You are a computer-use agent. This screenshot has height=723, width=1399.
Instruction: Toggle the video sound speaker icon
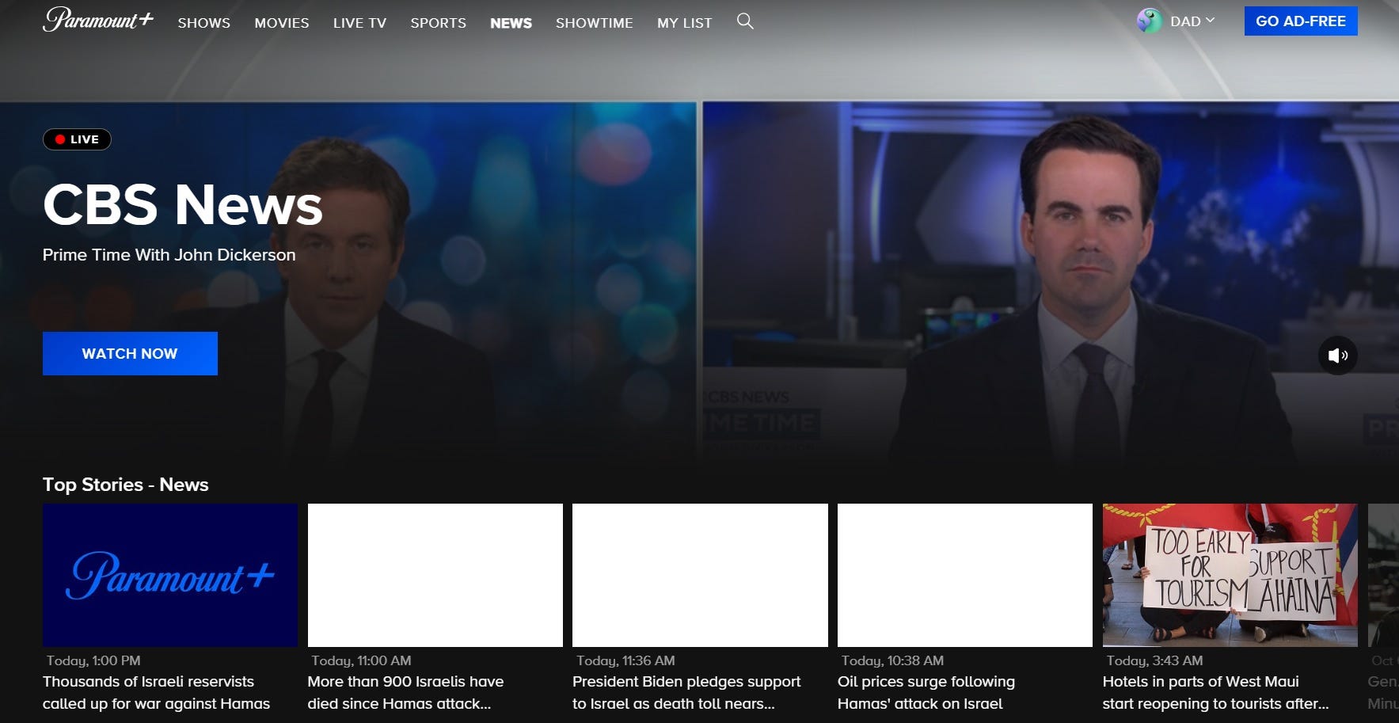(x=1338, y=356)
